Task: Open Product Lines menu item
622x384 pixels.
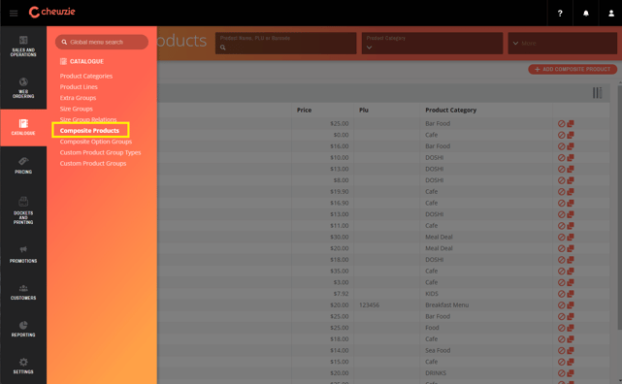Action: pyautogui.click(x=79, y=86)
